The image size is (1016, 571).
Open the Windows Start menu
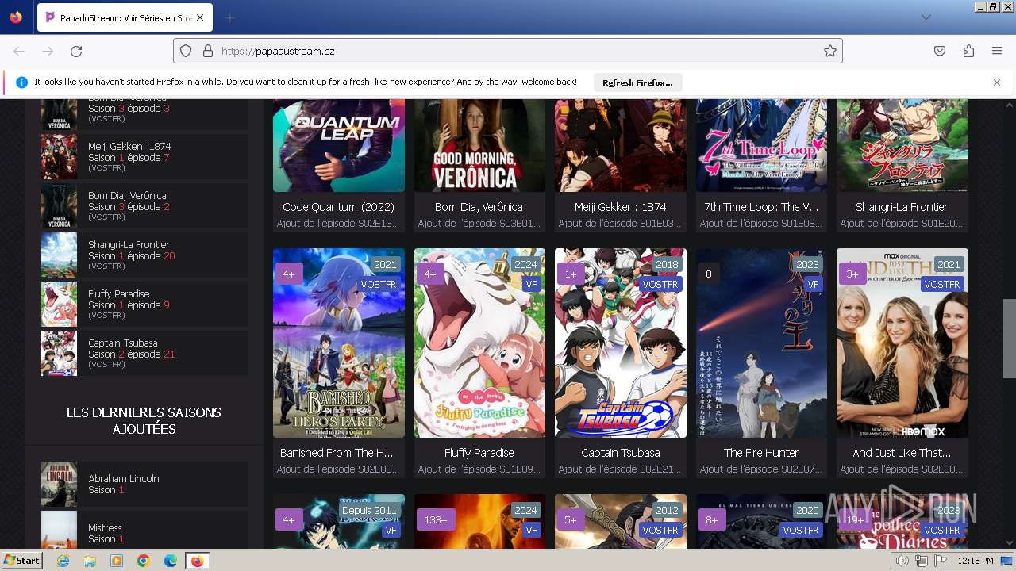tap(22, 561)
